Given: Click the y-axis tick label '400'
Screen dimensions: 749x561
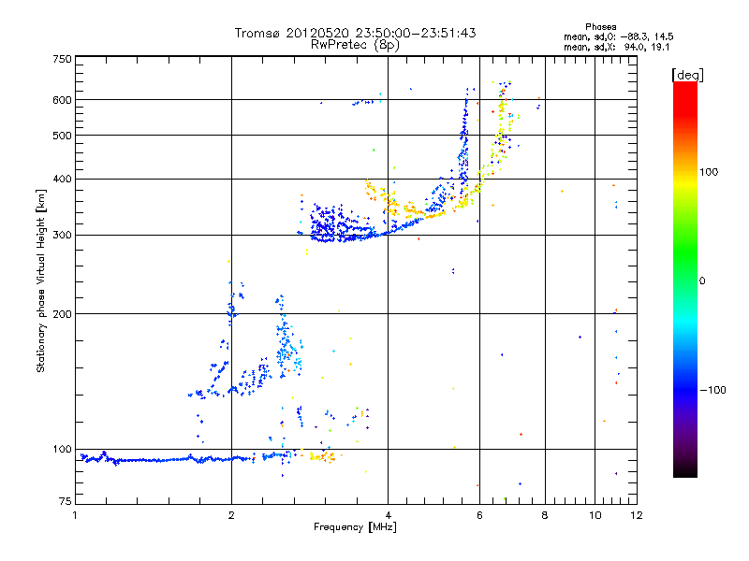Looking at the screenshot, I should click(x=62, y=179).
